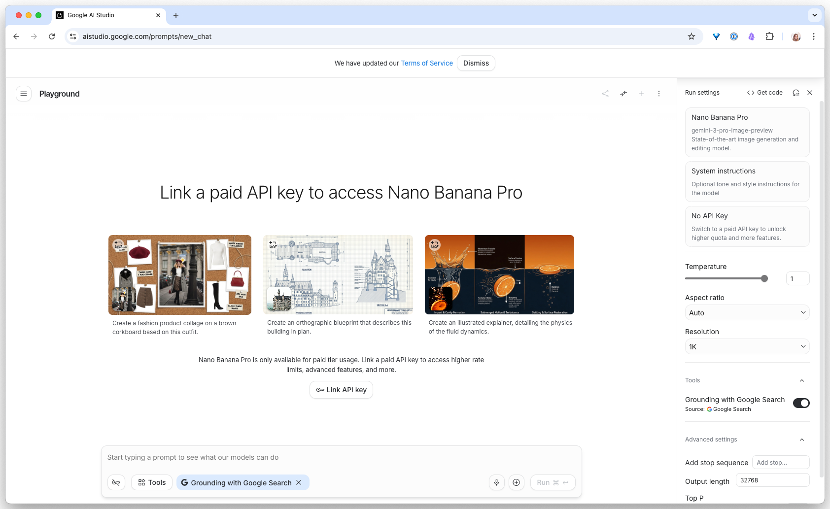This screenshot has width=830, height=509.
Task: Open the Terms of Service link
Action: pos(427,63)
